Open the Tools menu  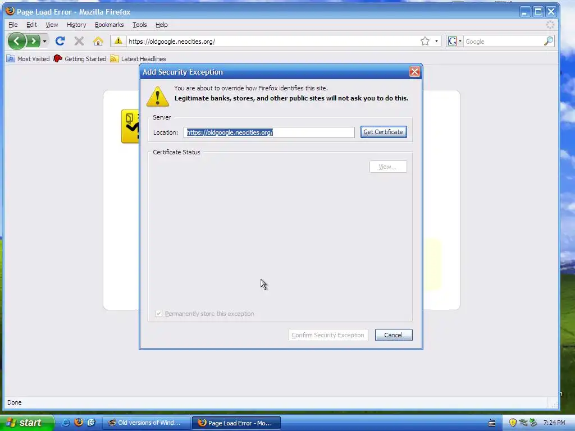[140, 25]
